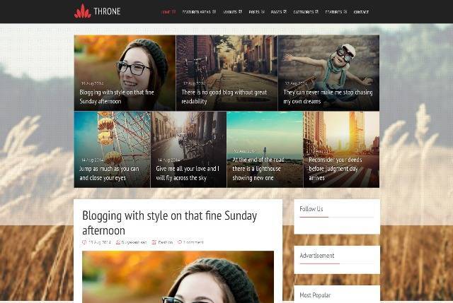Click the clock icon beside the post date

(x=84, y=242)
